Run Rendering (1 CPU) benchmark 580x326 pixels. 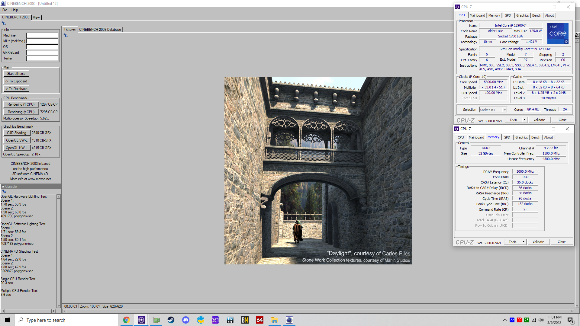[x=21, y=104]
